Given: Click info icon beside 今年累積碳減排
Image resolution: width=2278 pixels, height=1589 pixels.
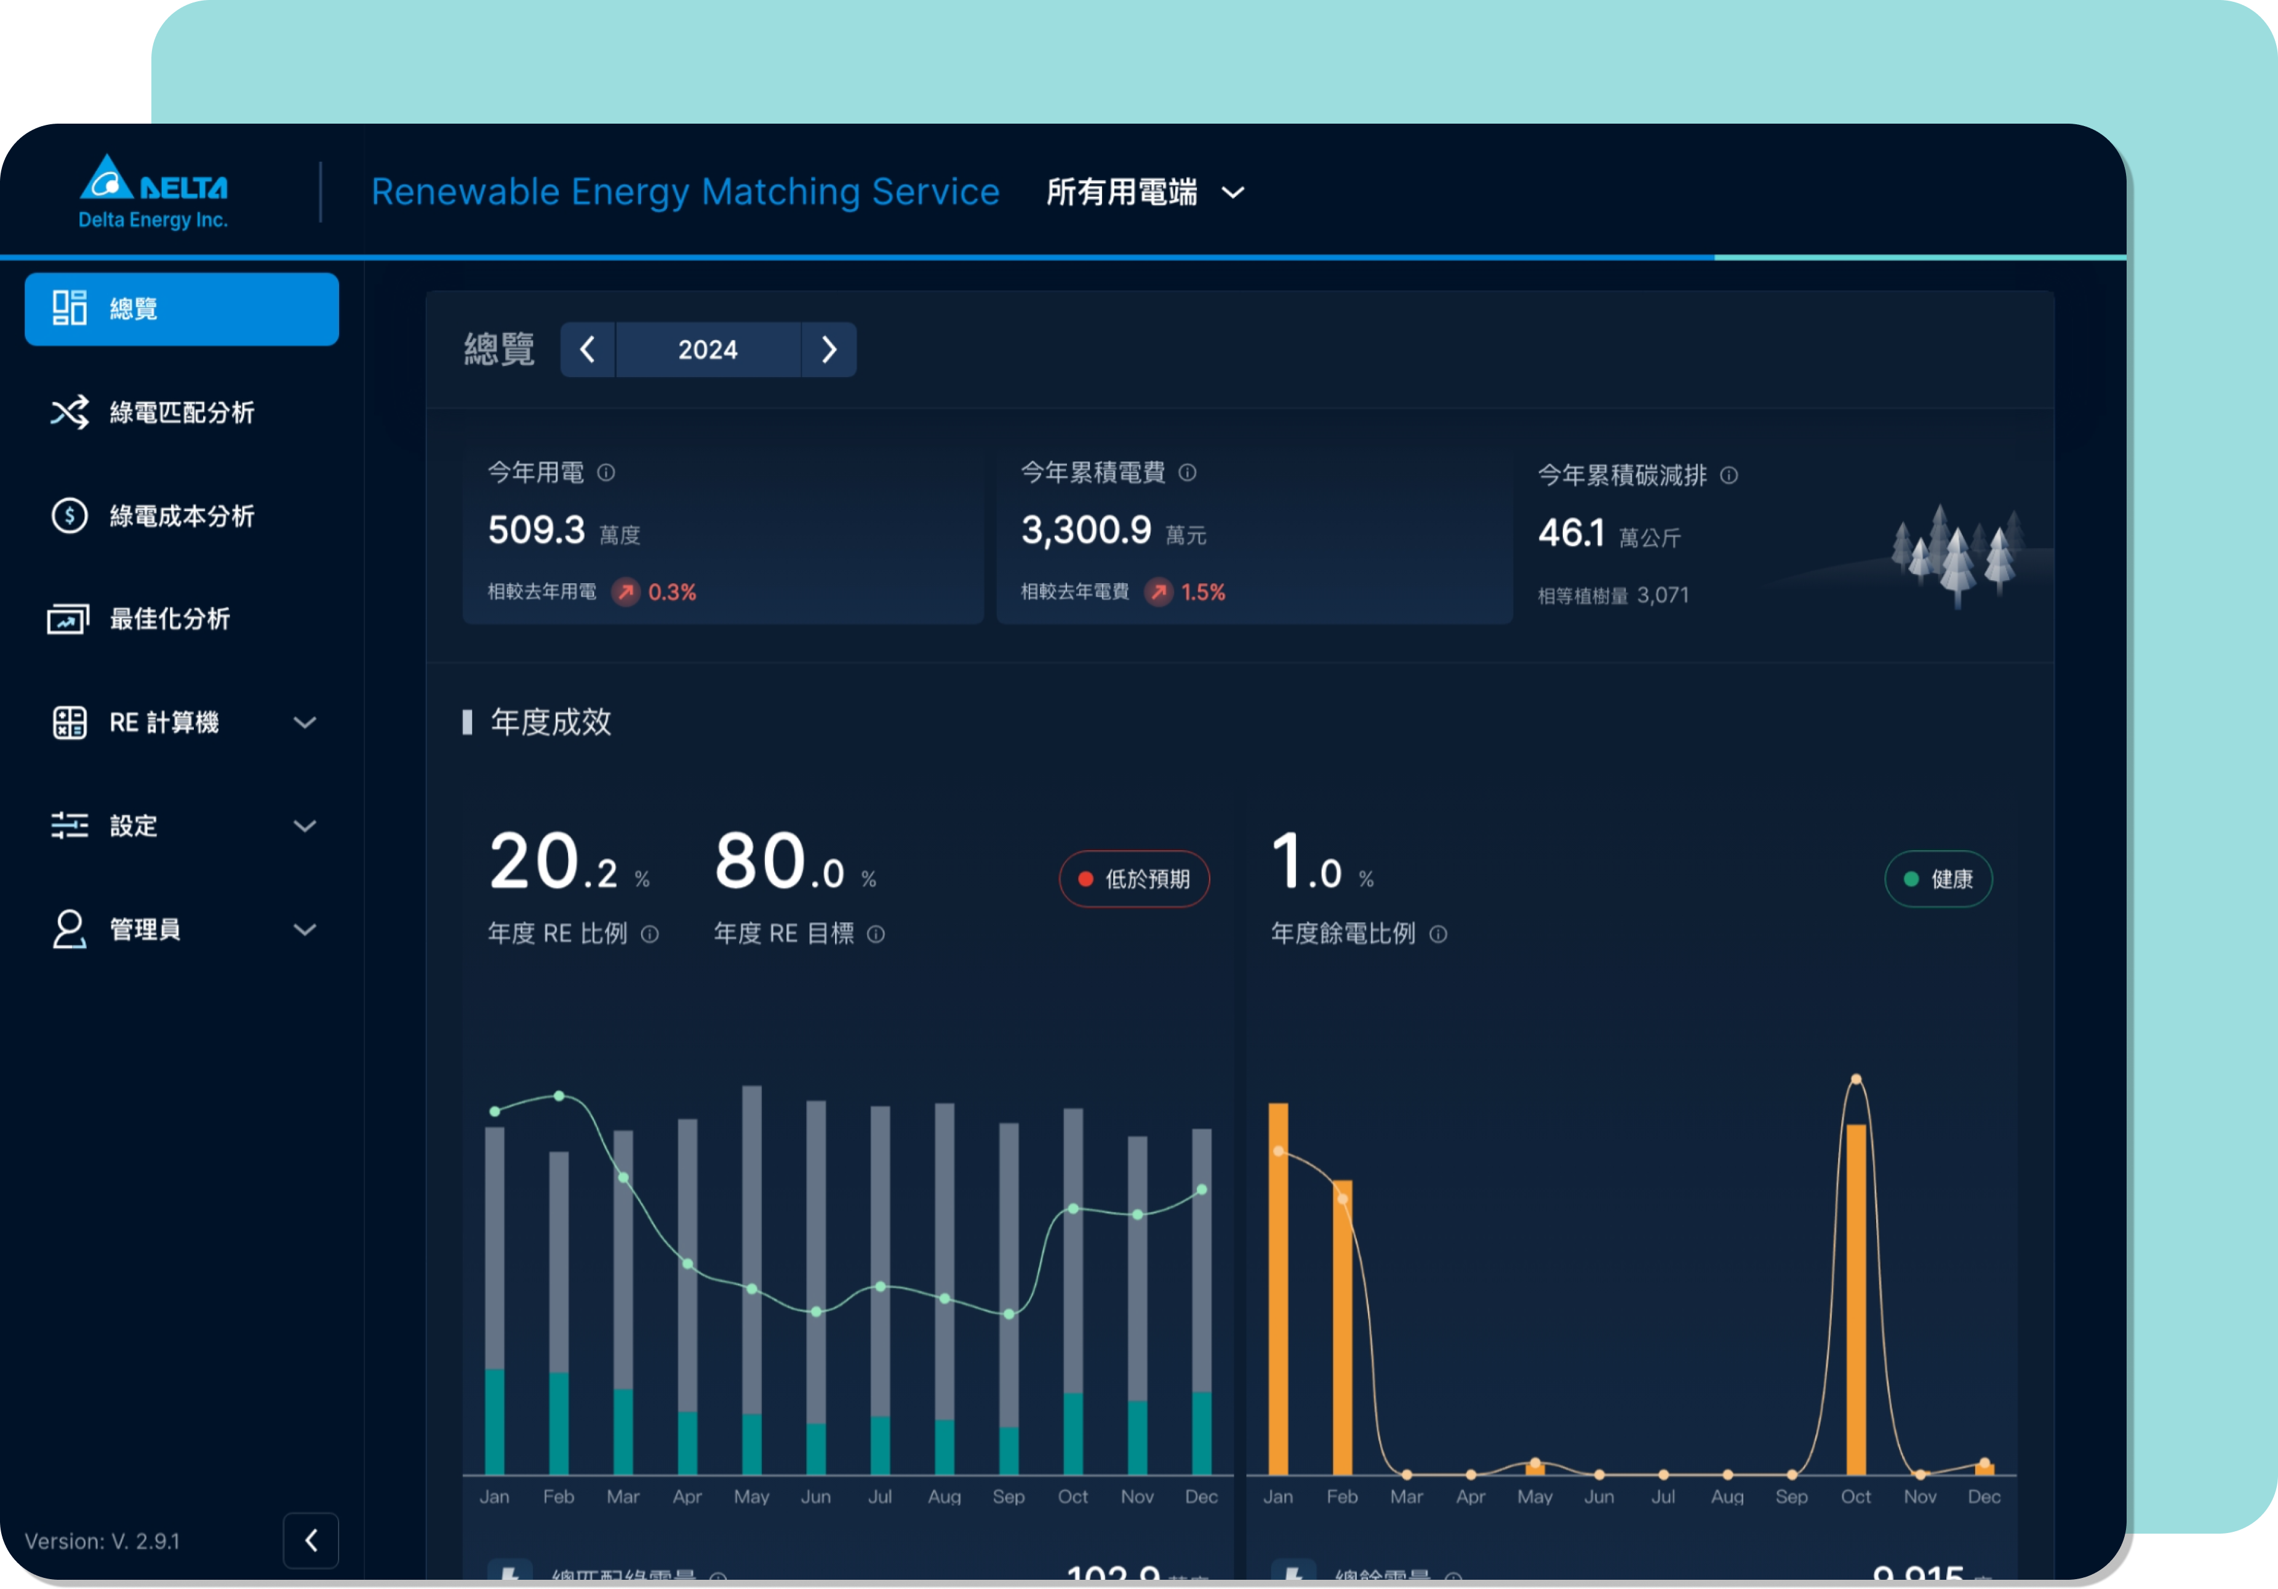Looking at the screenshot, I should (x=1729, y=476).
